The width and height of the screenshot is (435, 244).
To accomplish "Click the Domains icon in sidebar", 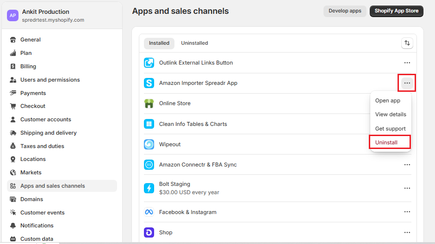I will [13, 199].
